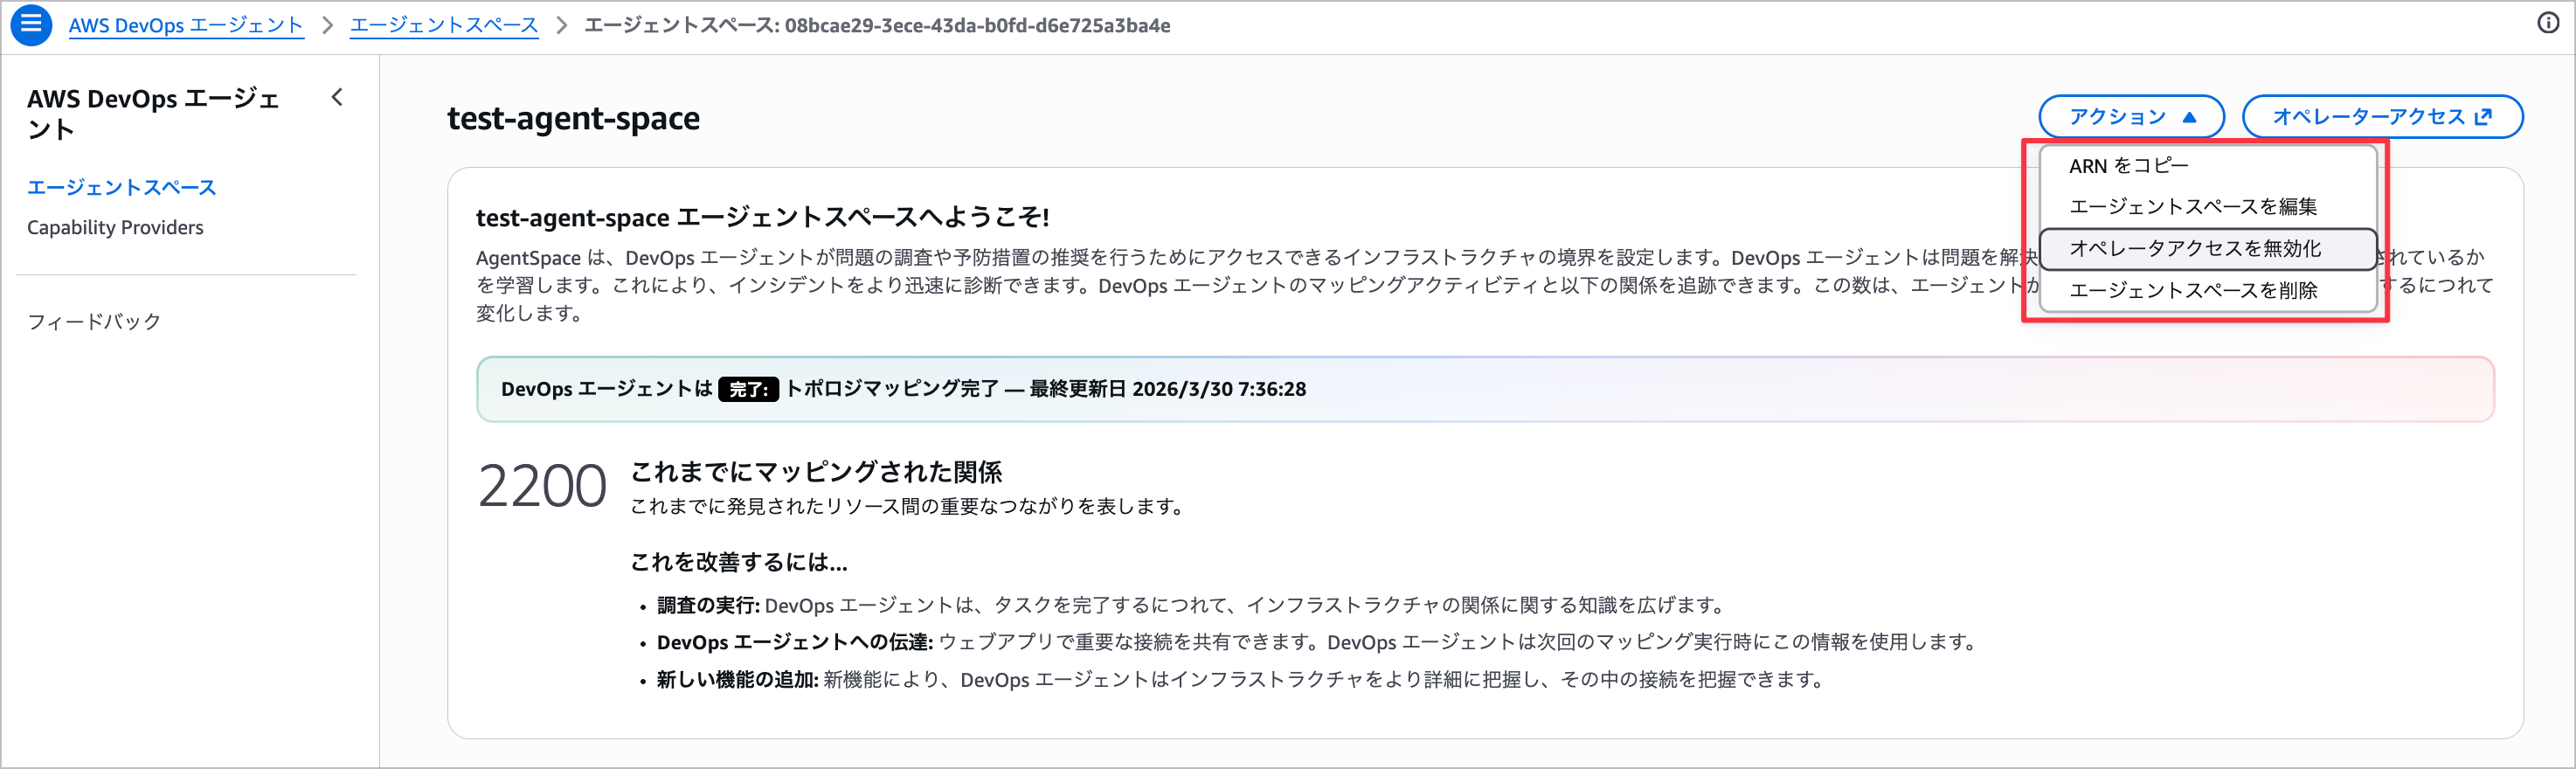This screenshot has width=2576, height=769.
Task: Click the エージェントスペース breadcrumb link
Action: [443, 25]
